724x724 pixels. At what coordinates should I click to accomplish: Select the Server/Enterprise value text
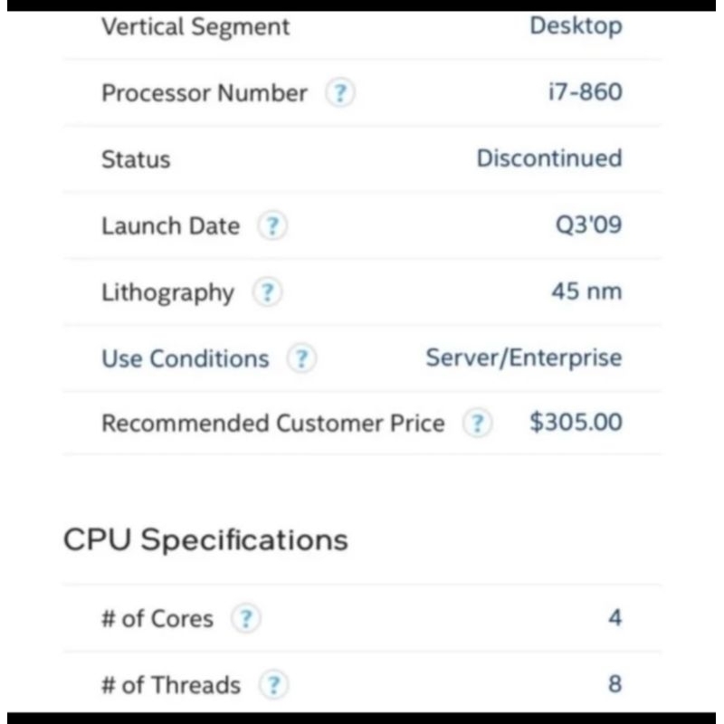(523, 358)
